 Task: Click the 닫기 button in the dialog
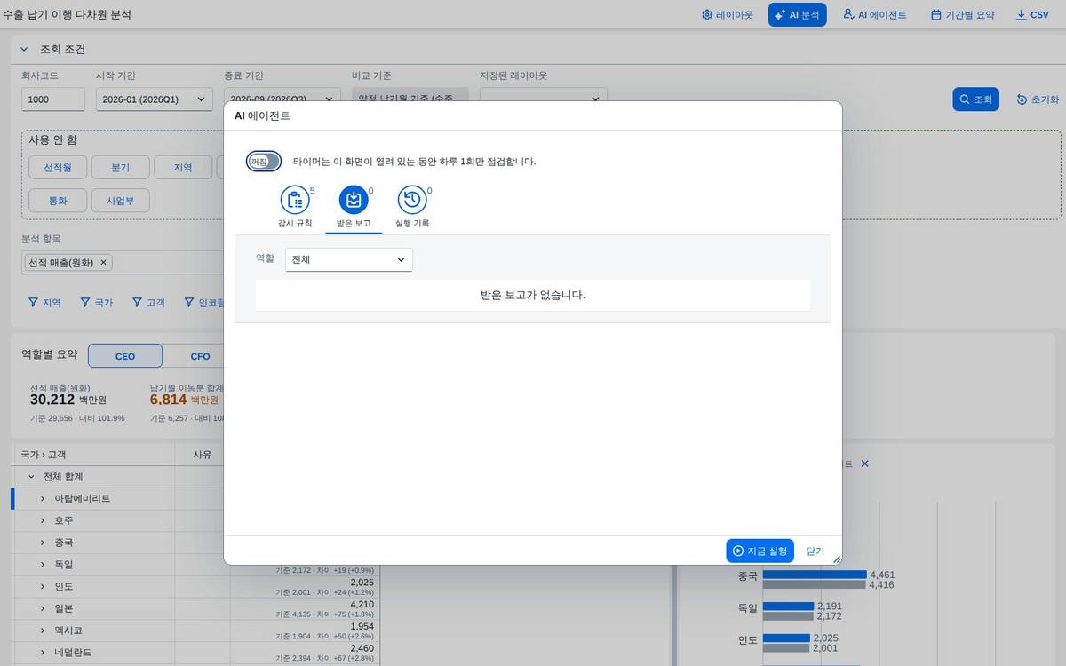[x=815, y=551]
